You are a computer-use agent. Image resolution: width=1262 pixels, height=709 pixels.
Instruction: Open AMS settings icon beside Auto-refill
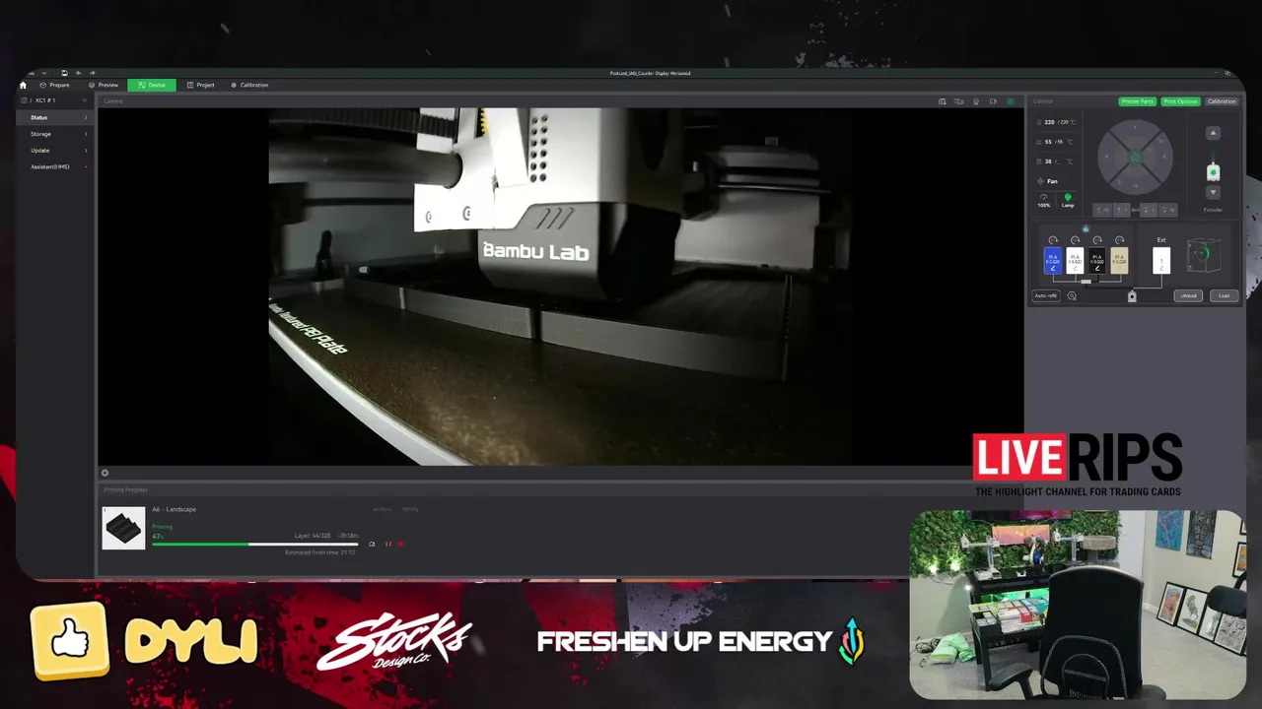pyautogui.click(x=1072, y=295)
